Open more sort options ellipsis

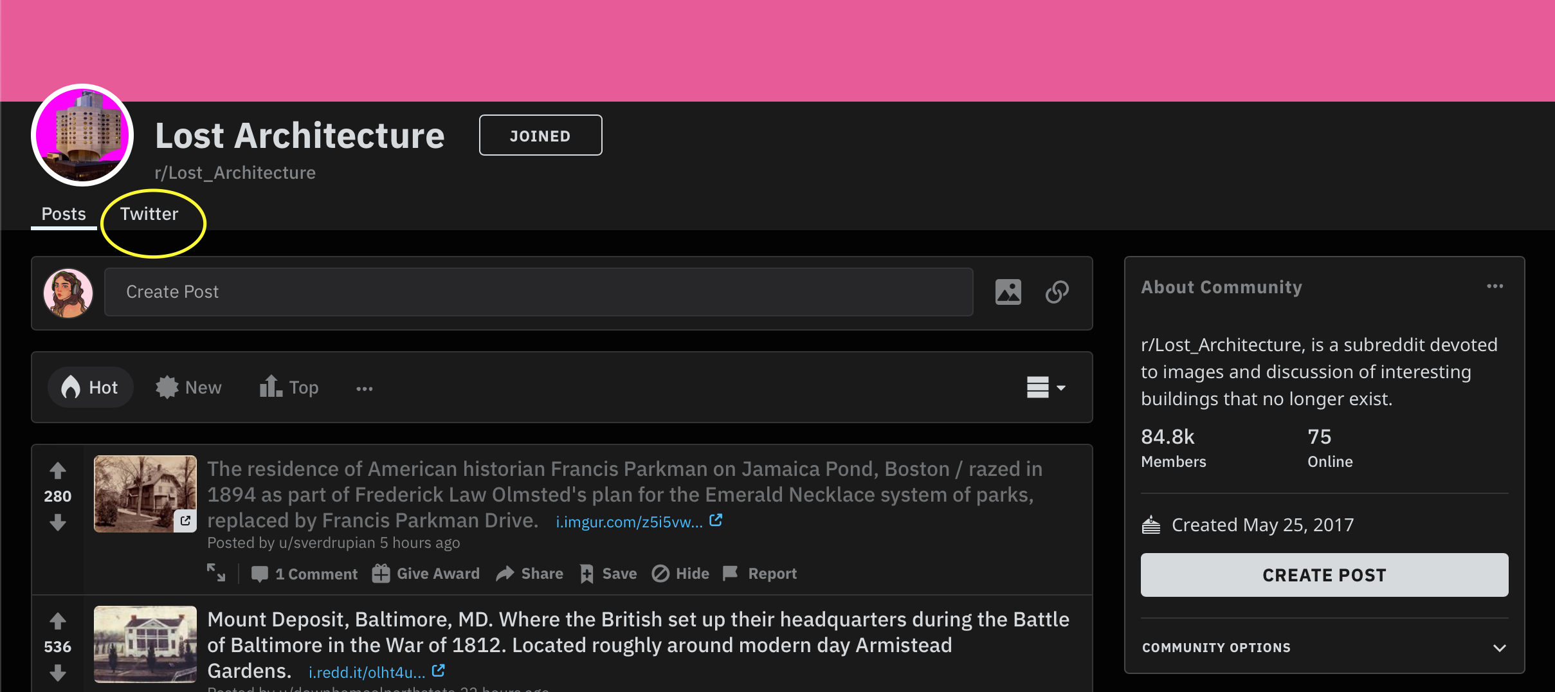tap(365, 388)
